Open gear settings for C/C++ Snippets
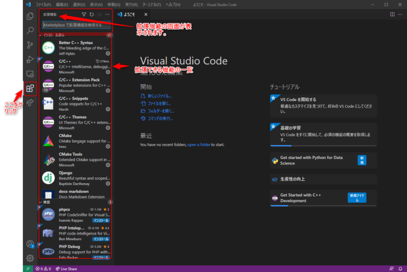The image size is (407, 272). click(108, 109)
